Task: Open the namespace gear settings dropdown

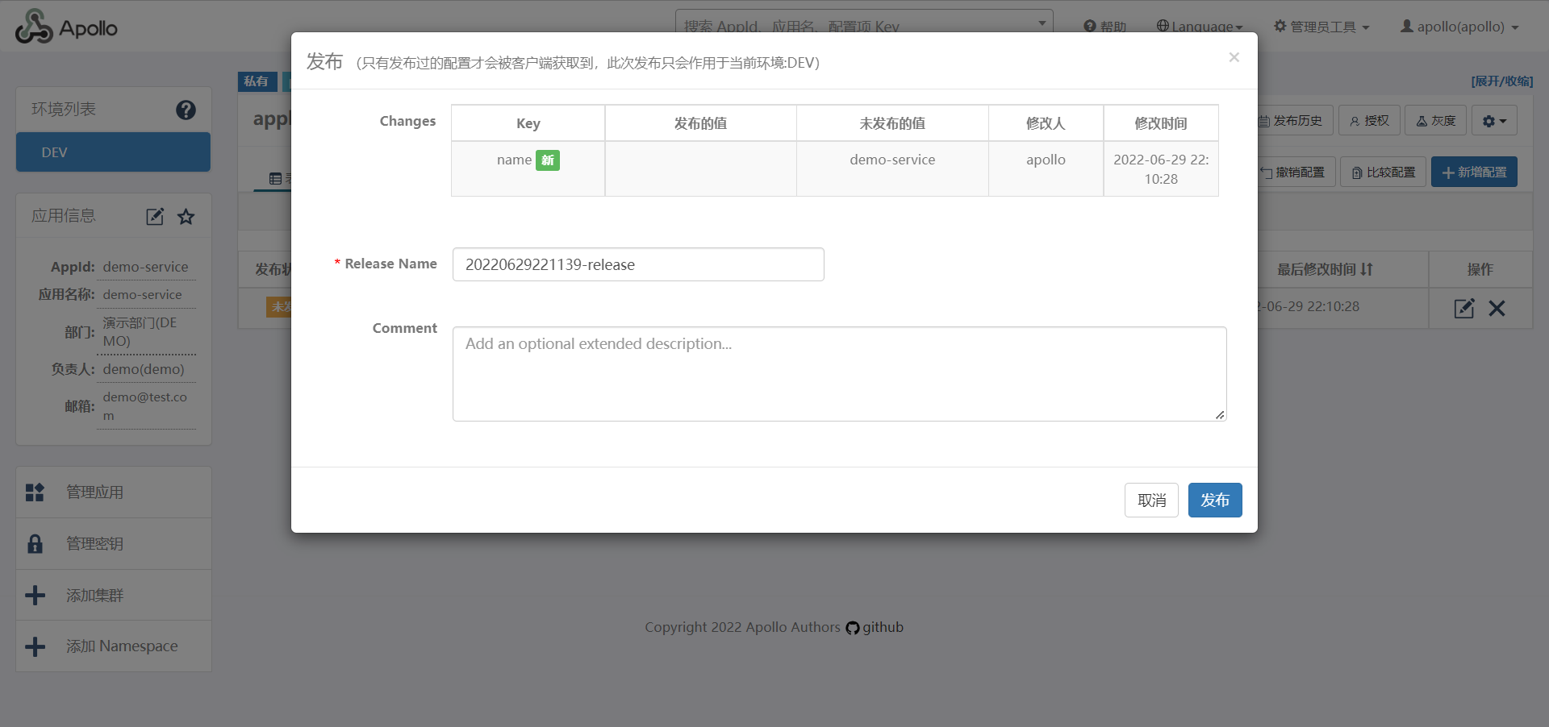Action: [1494, 121]
